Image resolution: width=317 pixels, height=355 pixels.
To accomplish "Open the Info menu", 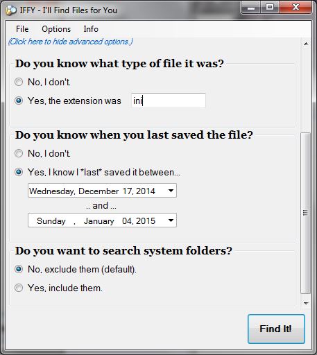I will 91,29.
